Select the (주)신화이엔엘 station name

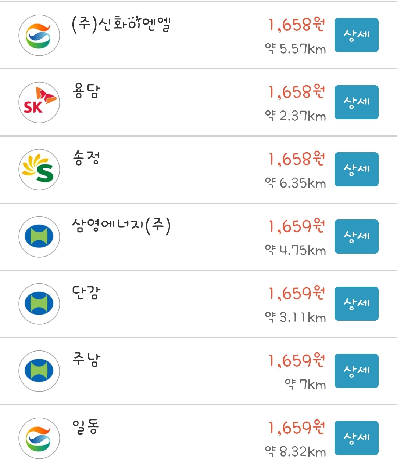(121, 24)
